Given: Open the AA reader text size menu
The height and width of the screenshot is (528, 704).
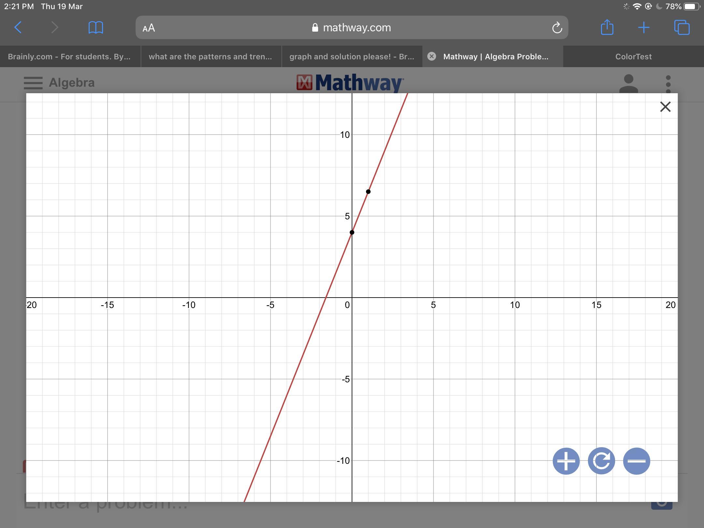Looking at the screenshot, I should [149, 28].
